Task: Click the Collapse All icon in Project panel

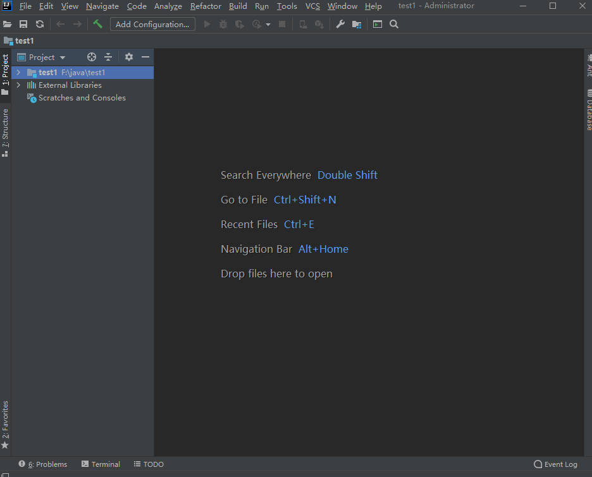Action: [x=108, y=57]
